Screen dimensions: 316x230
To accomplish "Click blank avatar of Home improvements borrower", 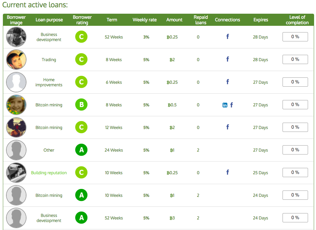I will (x=16, y=82).
